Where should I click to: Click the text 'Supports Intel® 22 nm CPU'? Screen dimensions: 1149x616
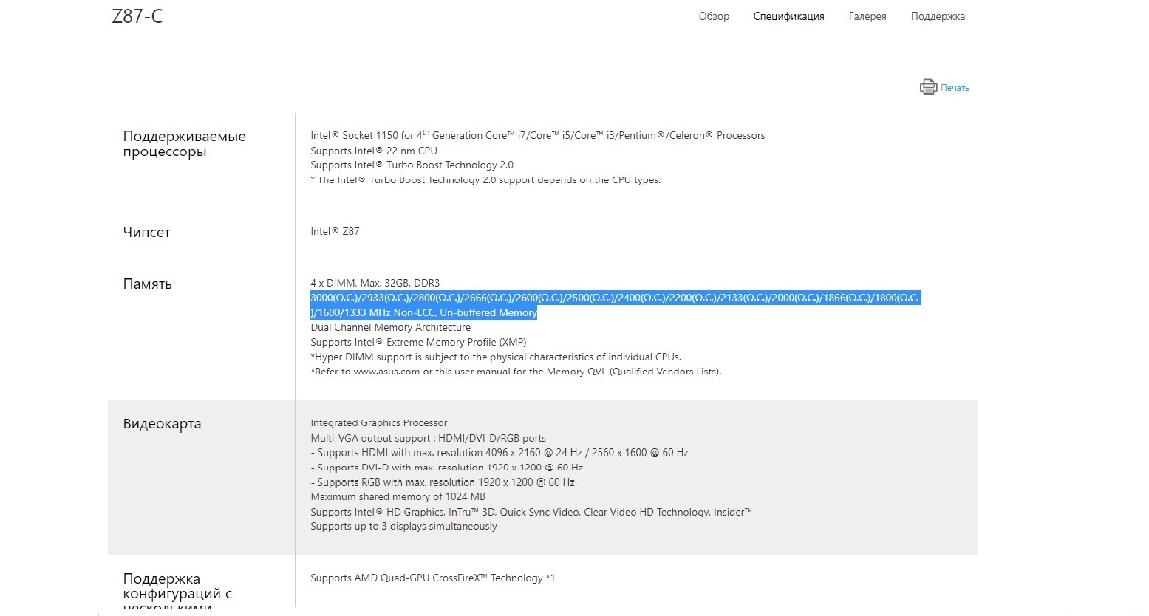[374, 151]
